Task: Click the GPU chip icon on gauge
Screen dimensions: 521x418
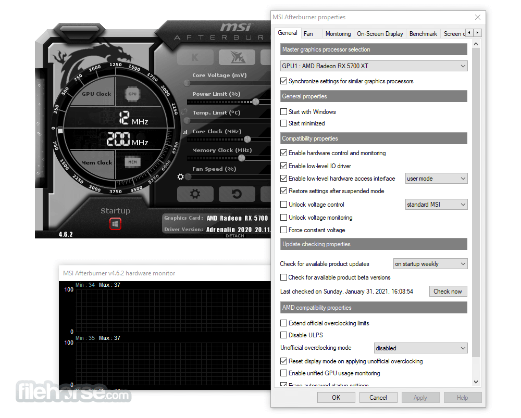Action: pyautogui.click(x=132, y=94)
